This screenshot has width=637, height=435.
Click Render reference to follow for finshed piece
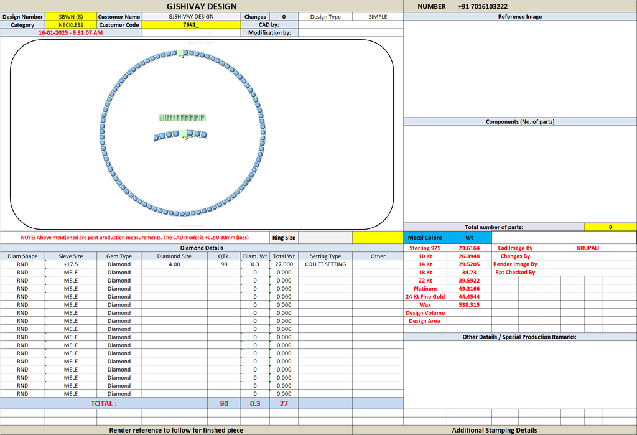176,430
